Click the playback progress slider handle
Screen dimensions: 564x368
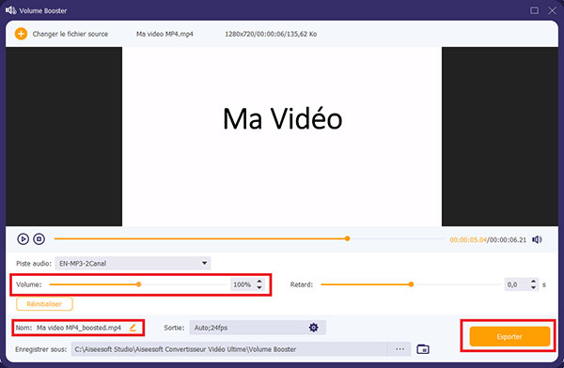[x=347, y=238]
